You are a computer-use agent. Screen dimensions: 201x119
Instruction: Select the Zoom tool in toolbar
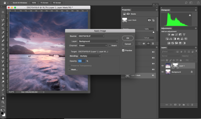[3, 102]
